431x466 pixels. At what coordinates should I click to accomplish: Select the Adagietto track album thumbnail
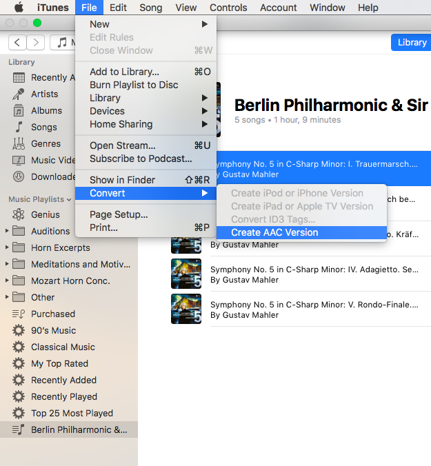[x=186, y=274]
